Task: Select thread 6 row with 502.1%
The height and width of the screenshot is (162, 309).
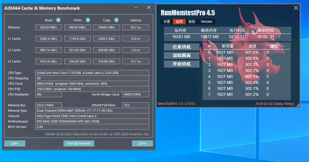Action: tap(246, 89)
